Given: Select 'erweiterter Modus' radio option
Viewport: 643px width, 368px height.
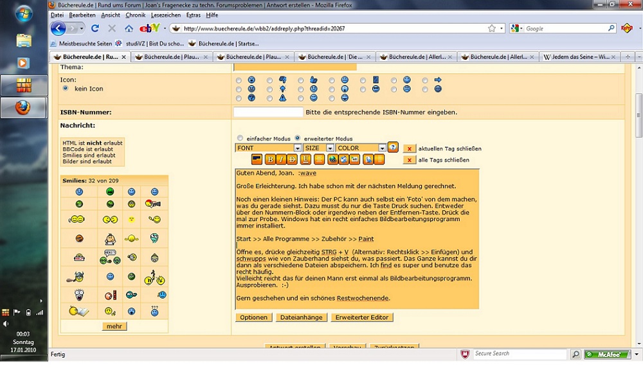Looking at the screenshot, I should pyautogui.click(x=298, y=138).
